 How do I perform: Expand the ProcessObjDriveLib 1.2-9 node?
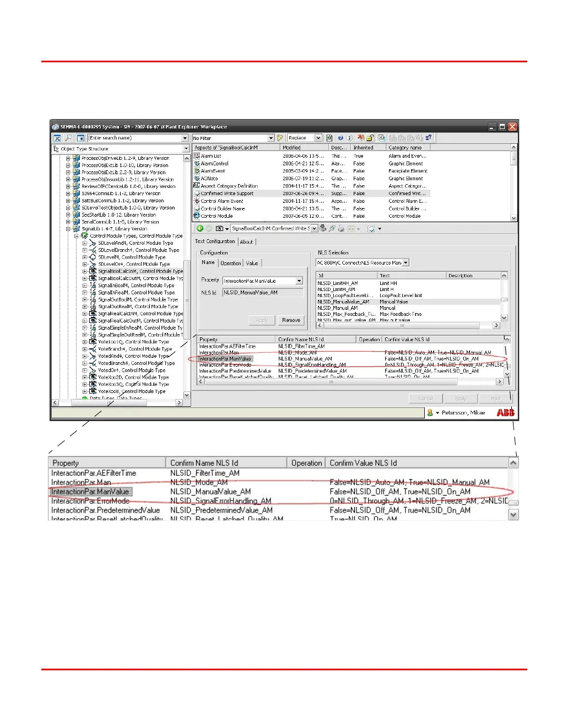(68, 158)
